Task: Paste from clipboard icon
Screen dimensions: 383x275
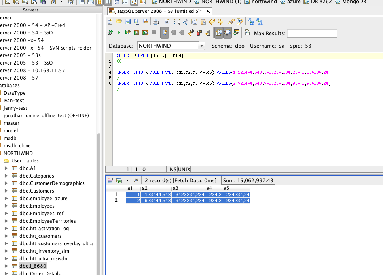Action: point(203,22)
